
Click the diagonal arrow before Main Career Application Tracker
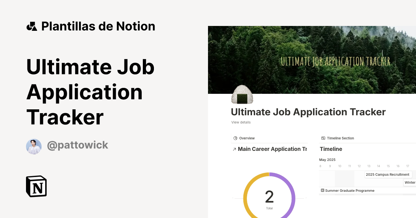coord(234,149)
